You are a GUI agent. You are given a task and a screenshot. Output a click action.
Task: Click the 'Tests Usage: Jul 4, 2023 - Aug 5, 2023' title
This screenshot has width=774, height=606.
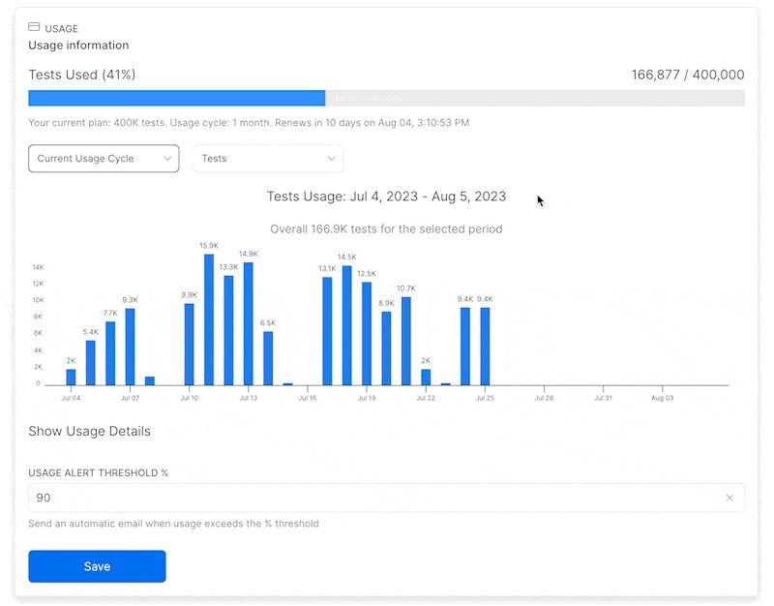pos(386,197)
